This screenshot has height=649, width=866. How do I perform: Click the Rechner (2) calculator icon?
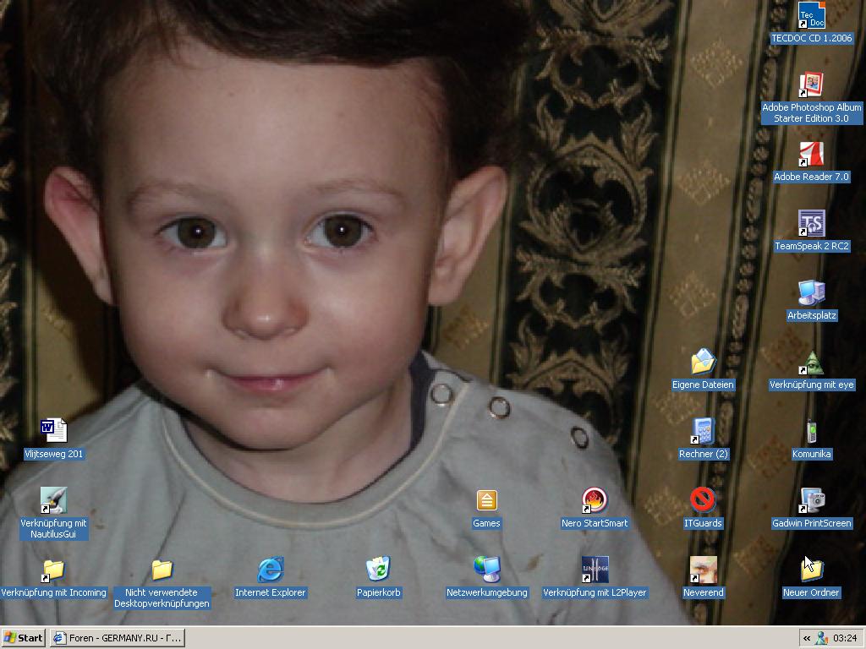(703, 432)
